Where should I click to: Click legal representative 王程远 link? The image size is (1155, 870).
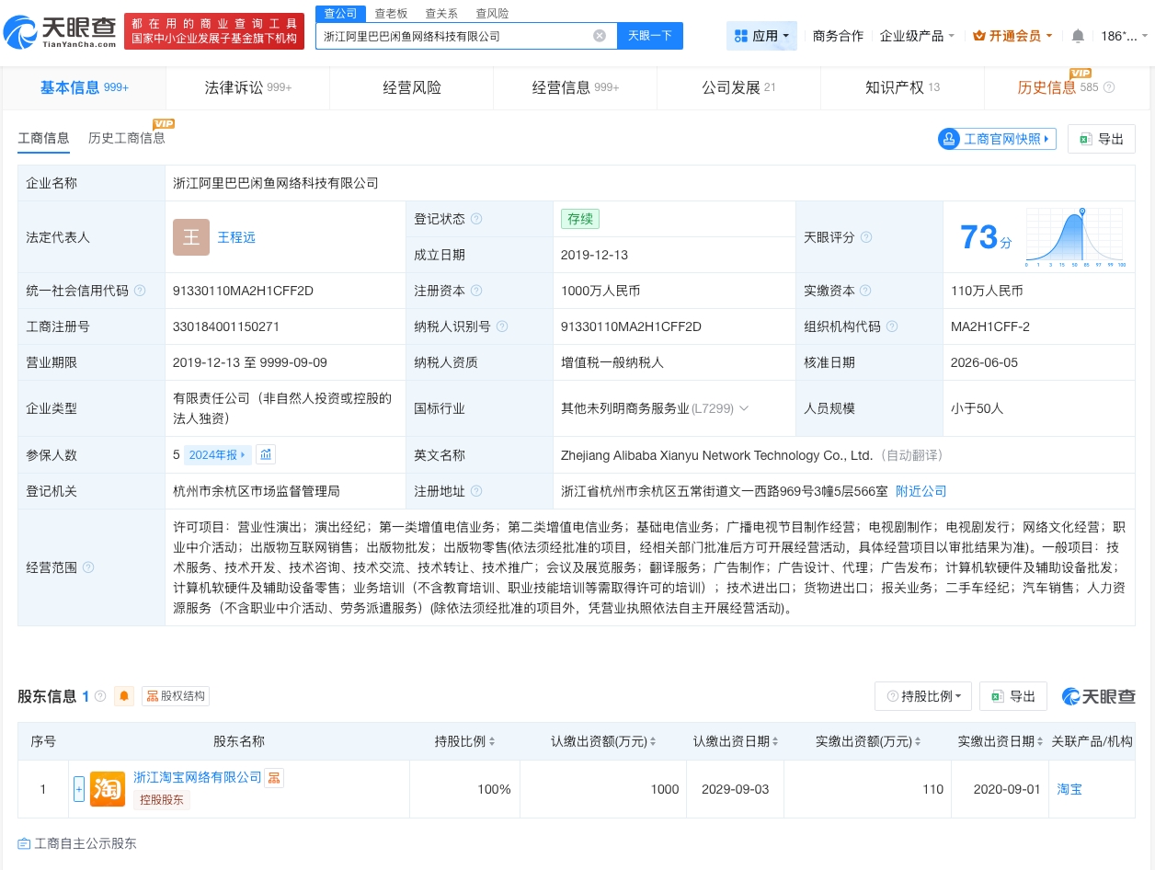pos(236,237)
